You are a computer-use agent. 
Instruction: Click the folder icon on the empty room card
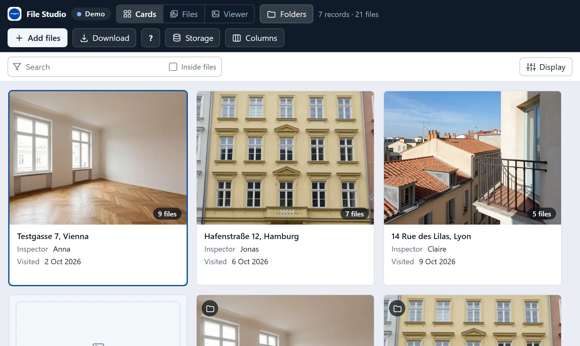click(210, 309)
